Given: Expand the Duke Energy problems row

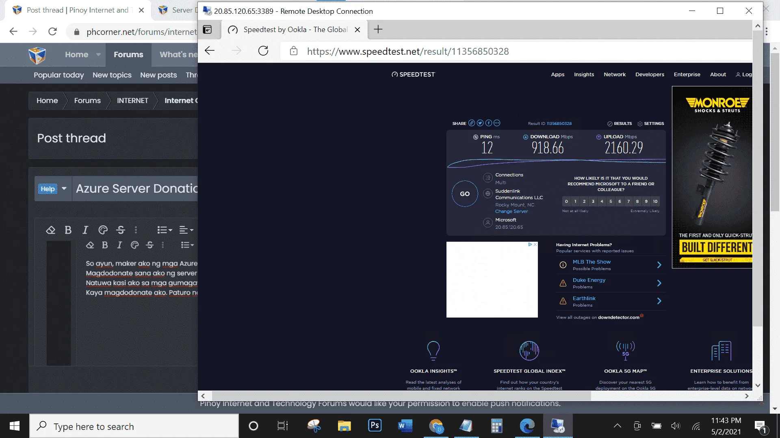Looking at the screenshot, I should (x=611, y=283).
